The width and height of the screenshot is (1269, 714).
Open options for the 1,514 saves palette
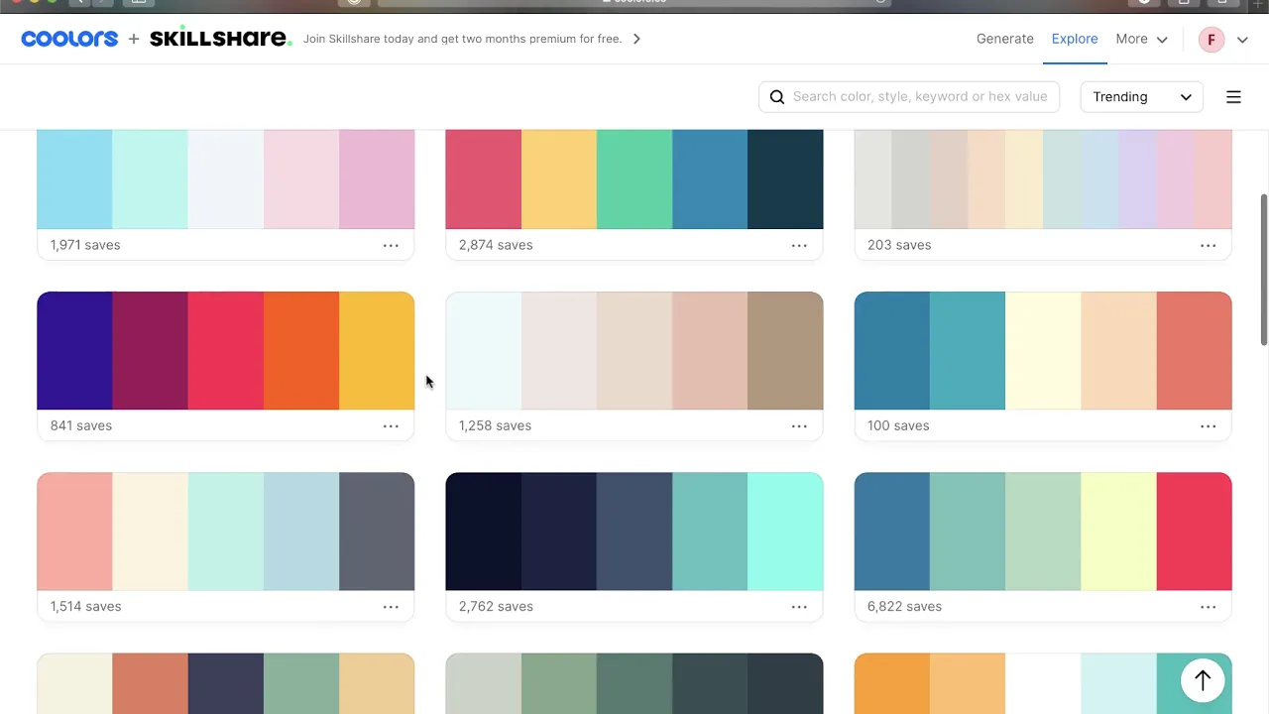tap(391, 606)
